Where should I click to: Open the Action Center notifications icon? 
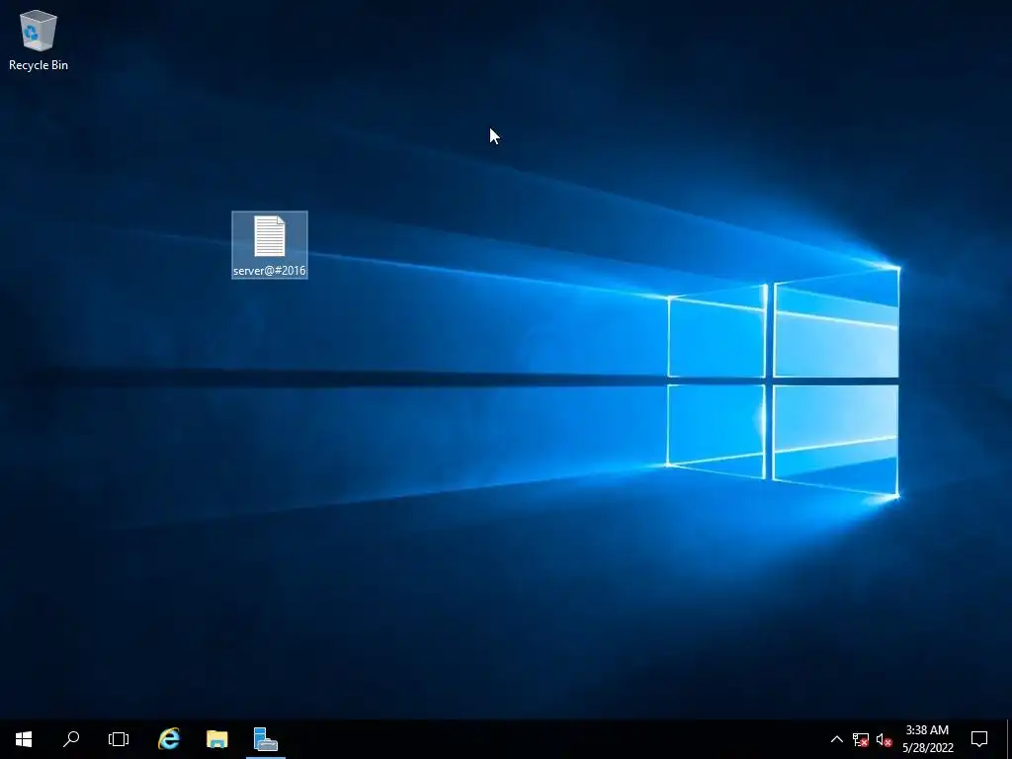coord(979,739)
